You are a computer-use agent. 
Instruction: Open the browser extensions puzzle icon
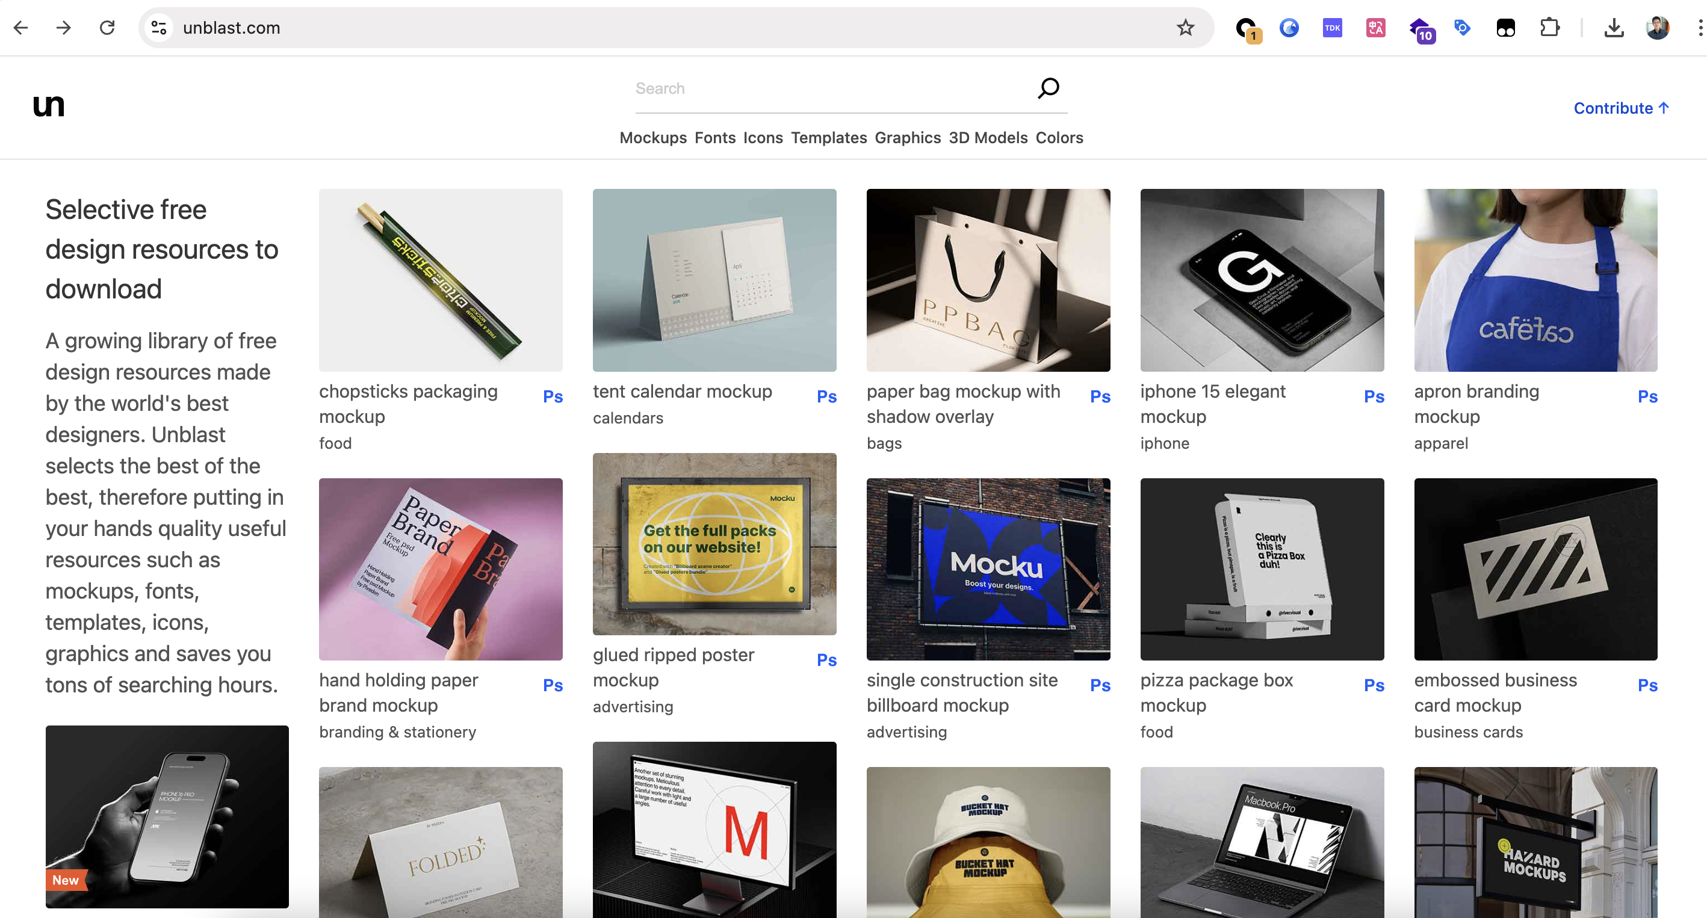click(x=1549, y=28)
